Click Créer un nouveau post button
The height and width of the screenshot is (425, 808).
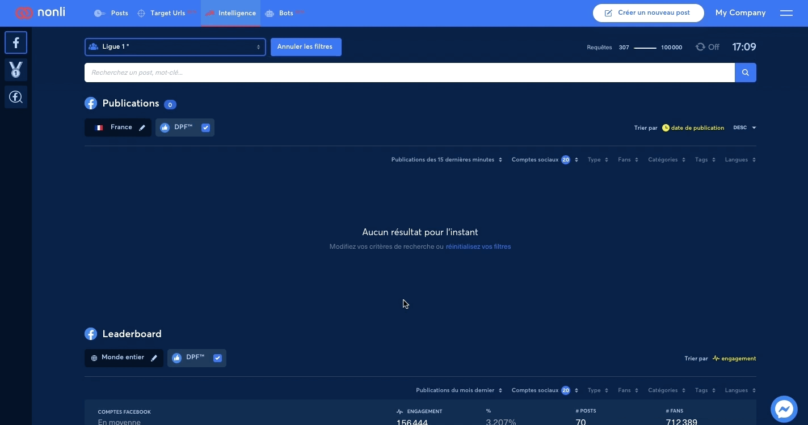[648, 13]
